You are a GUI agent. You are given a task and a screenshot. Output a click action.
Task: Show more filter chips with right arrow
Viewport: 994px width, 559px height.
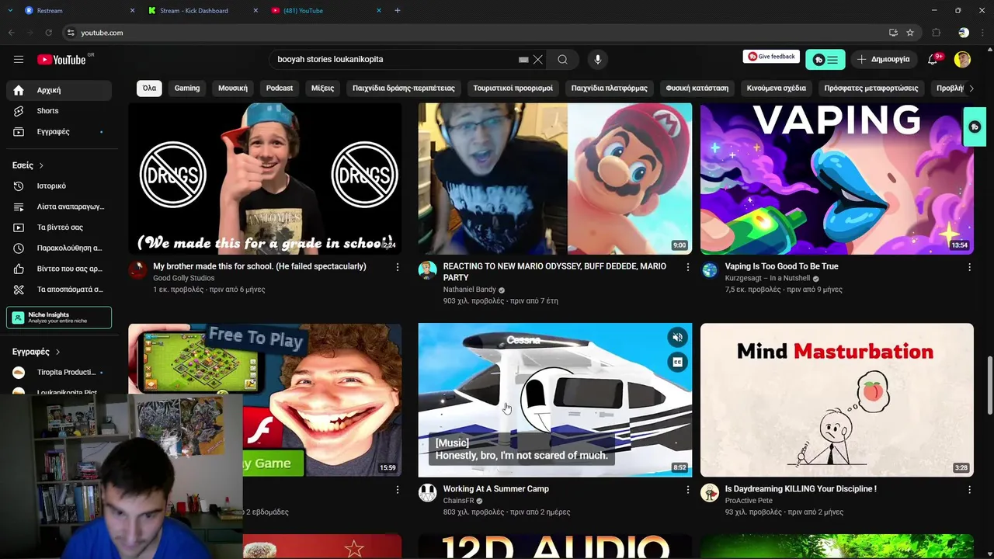(971, 88)
